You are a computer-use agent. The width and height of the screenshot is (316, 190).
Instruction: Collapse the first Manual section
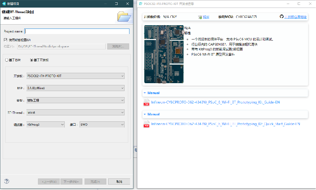pos(145,93)
